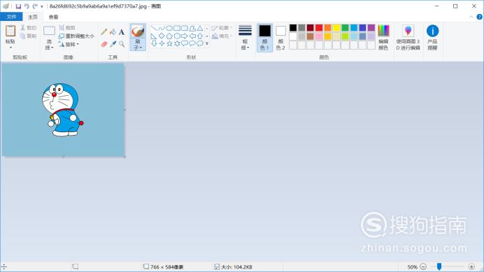
Task: Click the Save icon in title bar
Action: click(18, 6)
